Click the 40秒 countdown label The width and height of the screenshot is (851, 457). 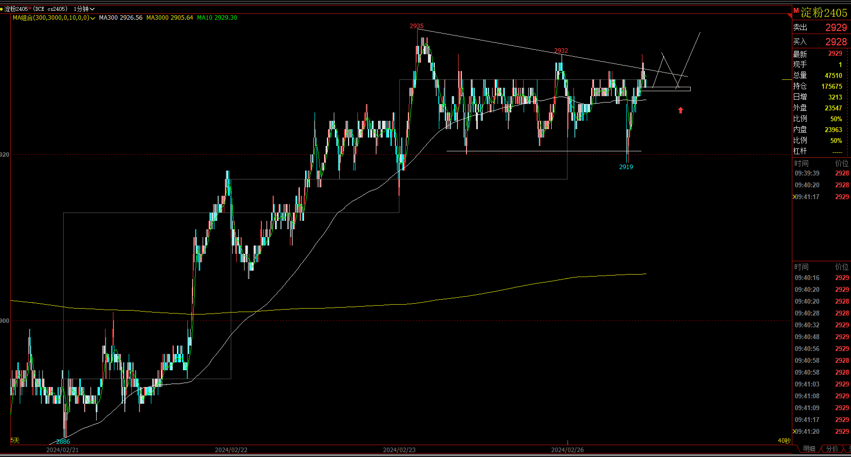coord(783,440)
